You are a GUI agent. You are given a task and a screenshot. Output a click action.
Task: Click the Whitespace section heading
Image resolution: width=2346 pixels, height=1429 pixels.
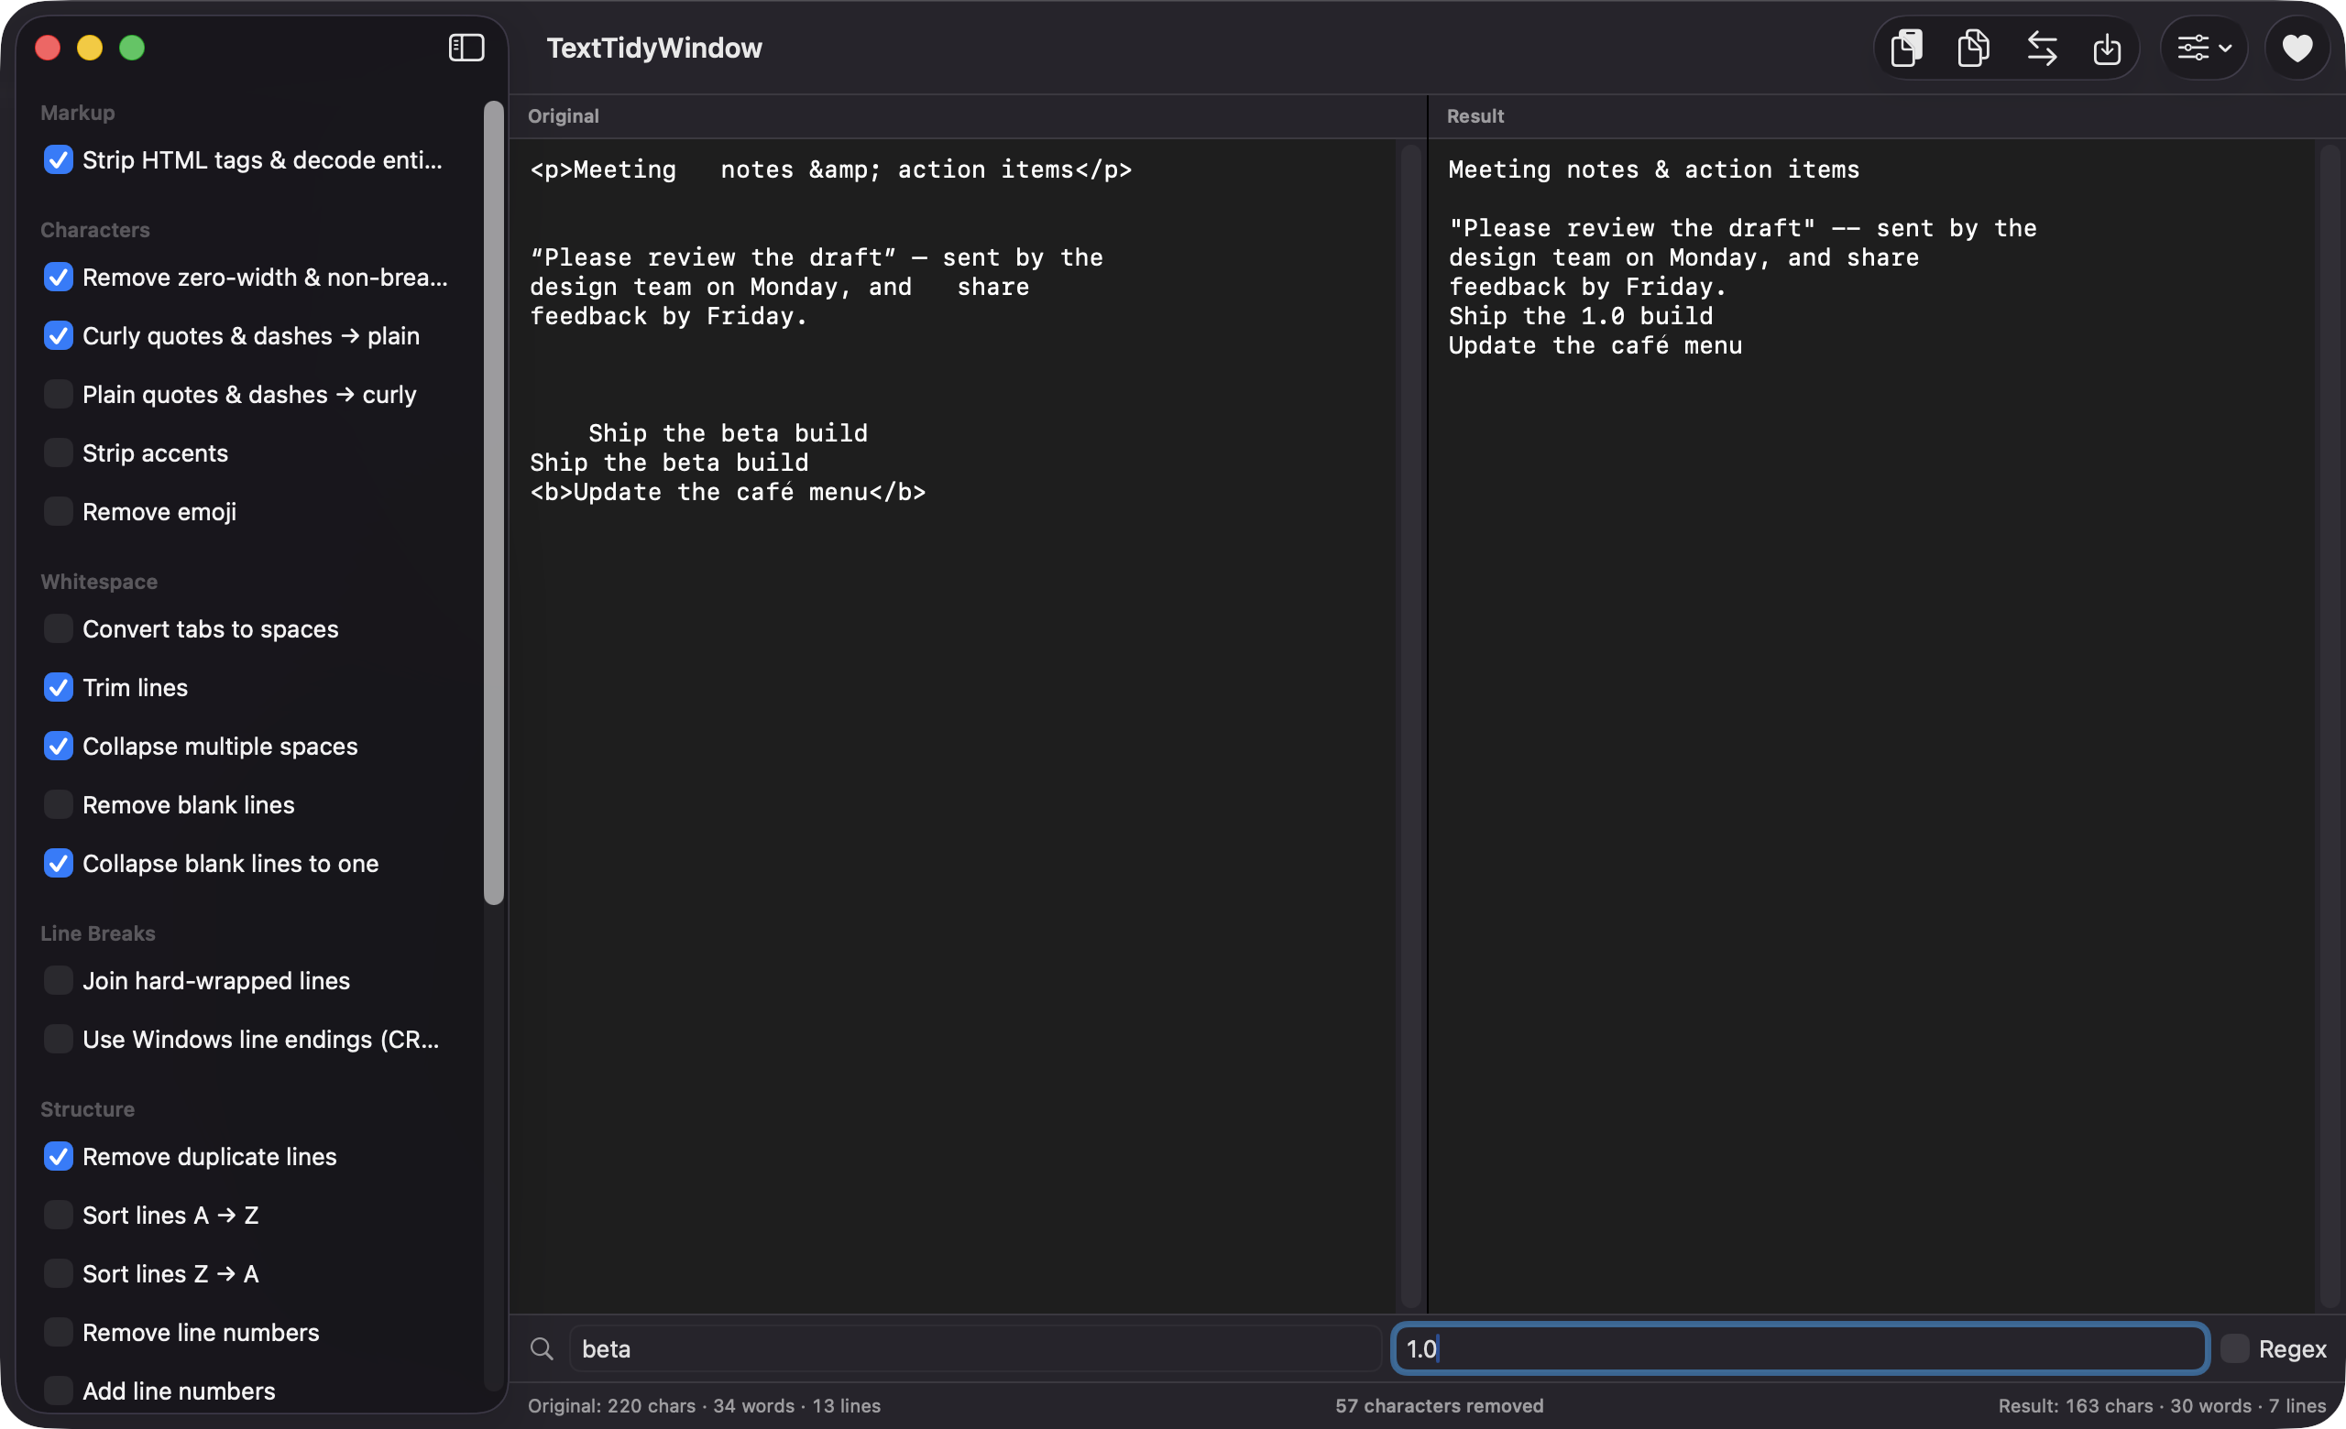point(99,582)
